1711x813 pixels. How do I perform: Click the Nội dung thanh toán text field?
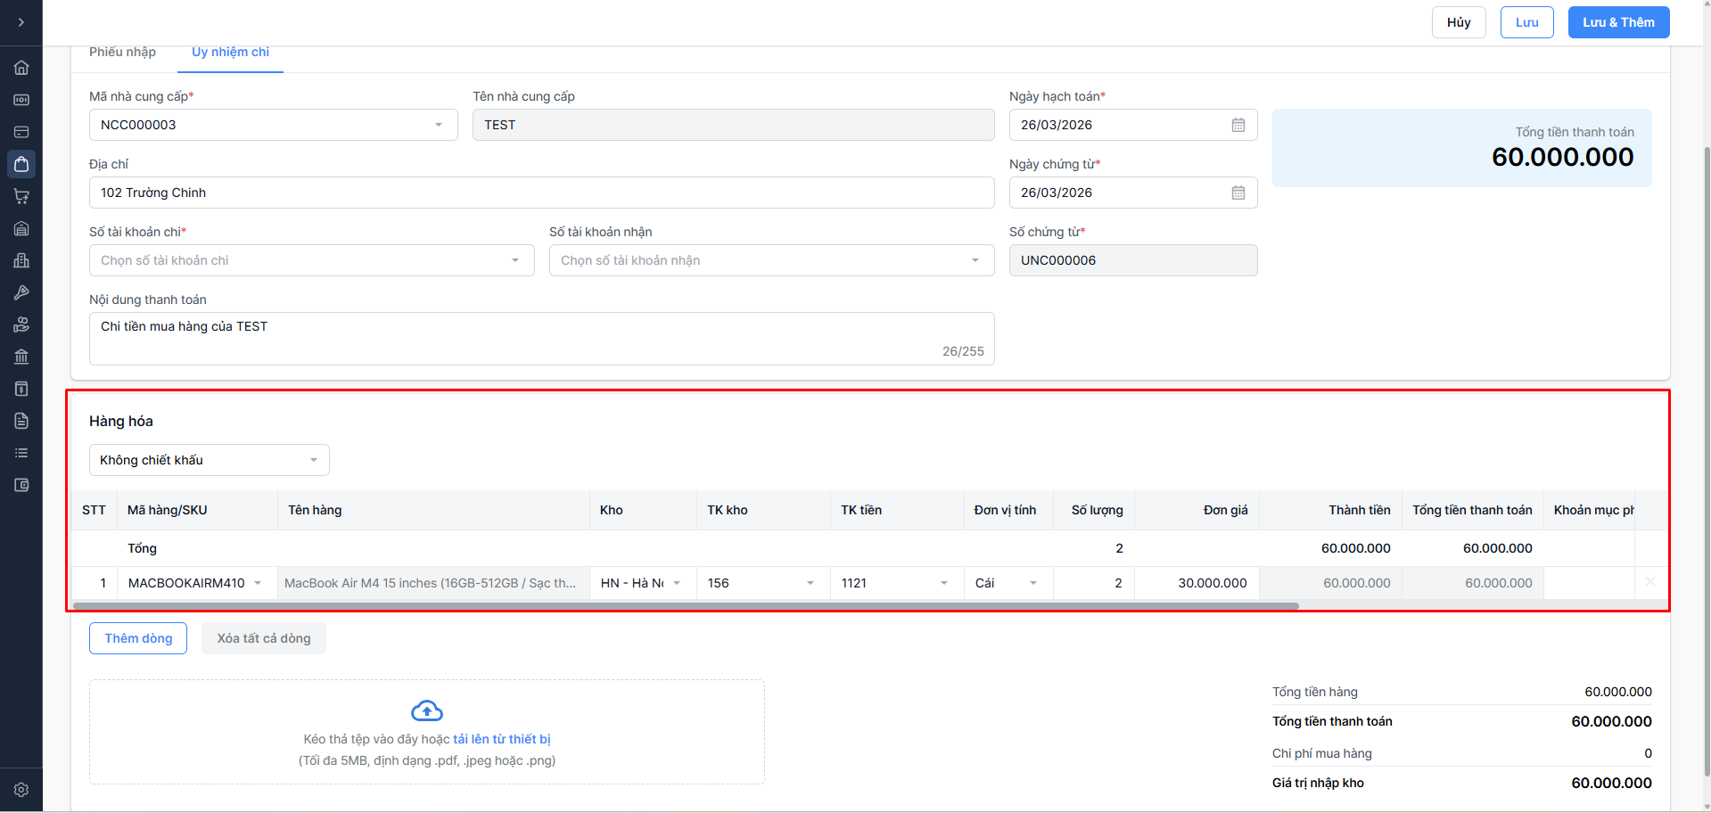pyautogui.click(x=541, y=338)
